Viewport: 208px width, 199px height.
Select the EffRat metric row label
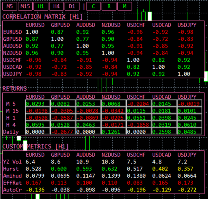pos(12,183)
